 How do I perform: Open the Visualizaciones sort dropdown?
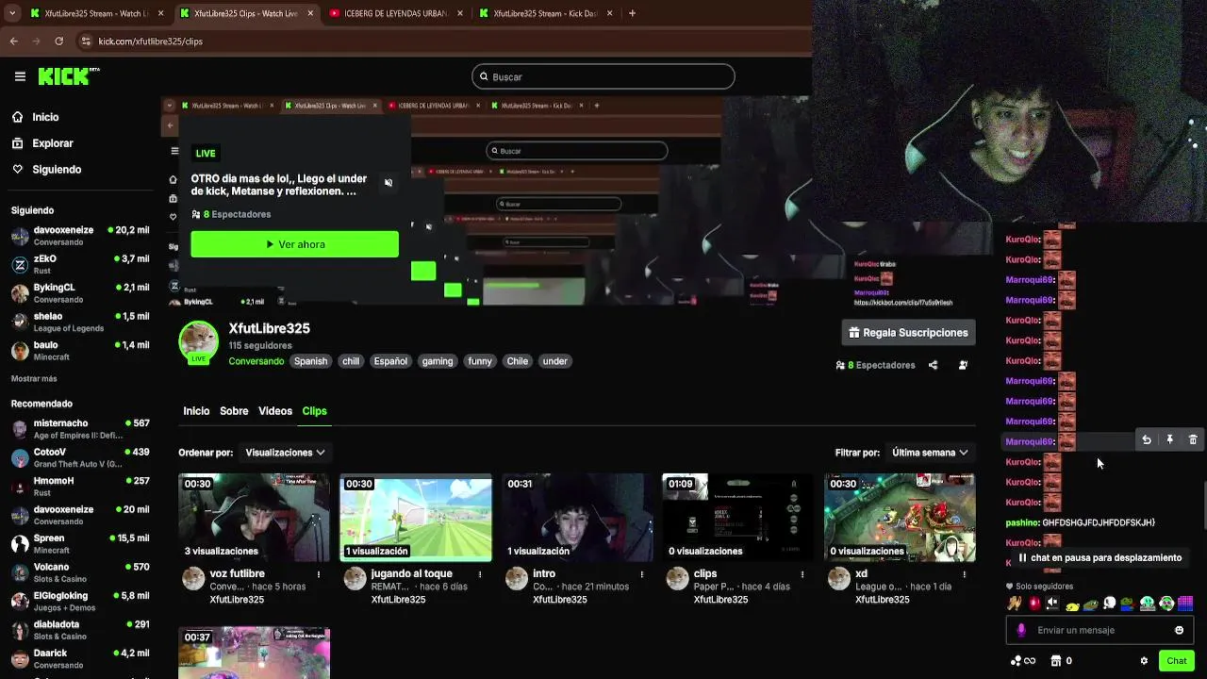point(285,453)
